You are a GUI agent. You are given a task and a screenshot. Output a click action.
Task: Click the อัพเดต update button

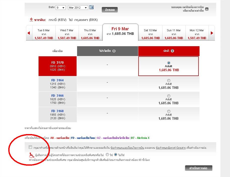click(110, 10)
